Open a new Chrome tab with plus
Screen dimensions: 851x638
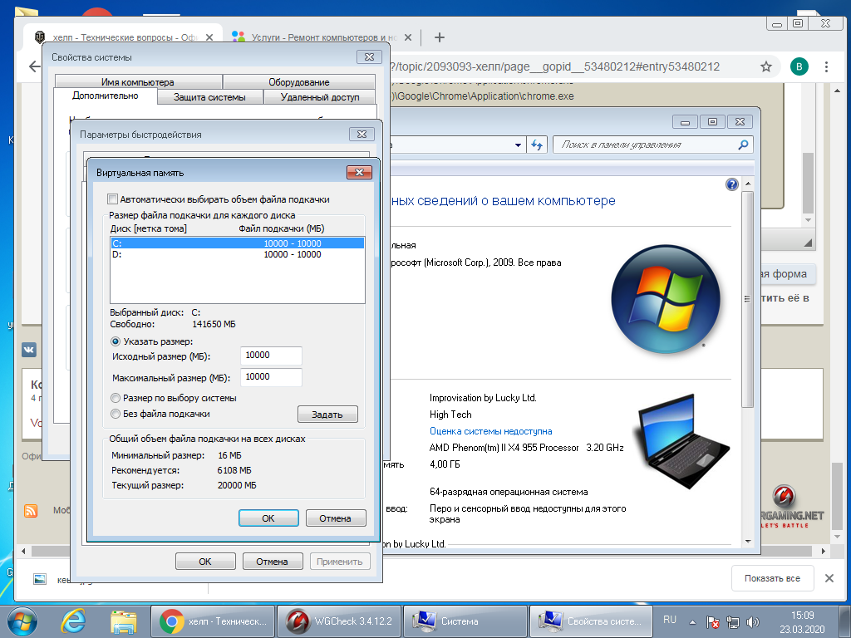pos(440,37)
